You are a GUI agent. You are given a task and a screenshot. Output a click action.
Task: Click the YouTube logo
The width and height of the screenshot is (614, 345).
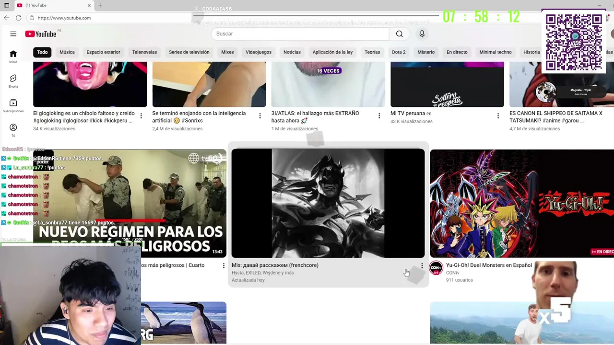(x=41, y=34)
